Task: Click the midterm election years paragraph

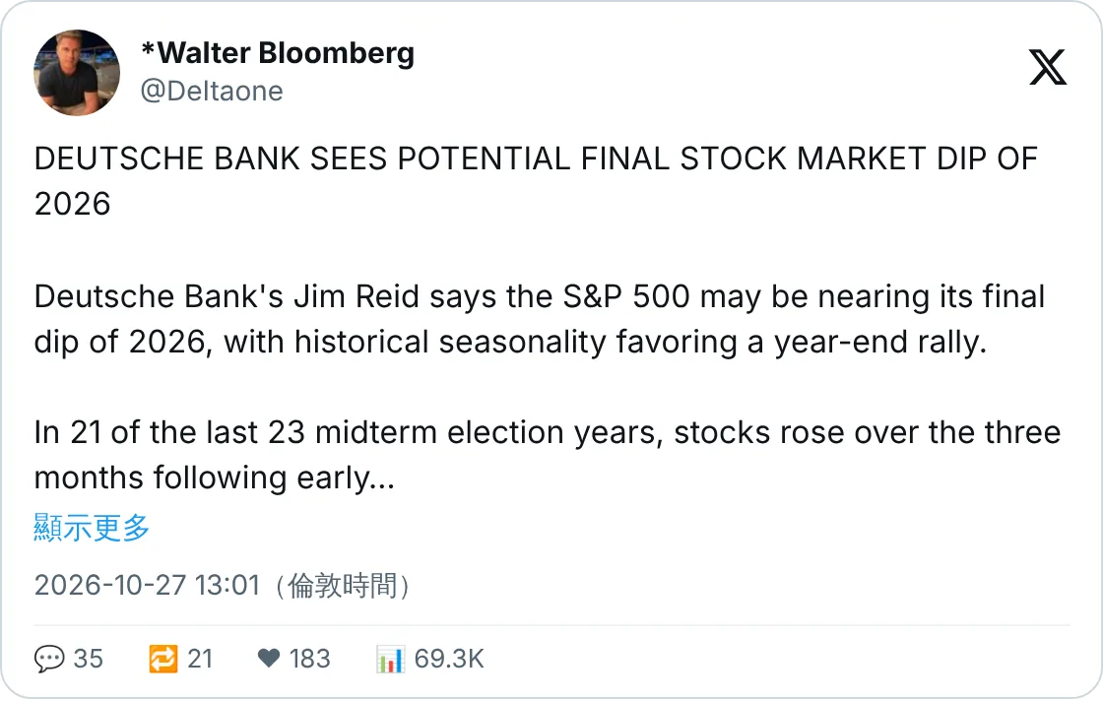Action: (x=548, y=456)
